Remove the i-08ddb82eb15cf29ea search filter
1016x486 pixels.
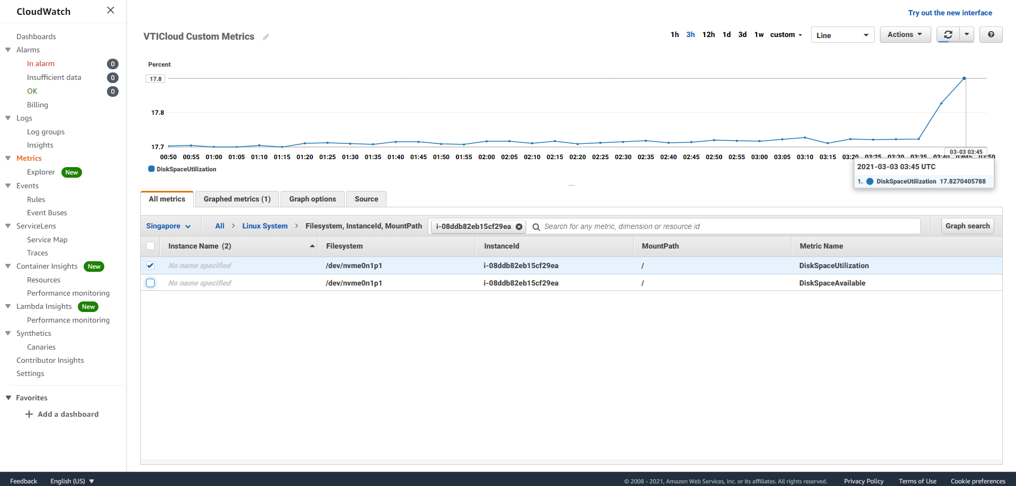coord(519,226)
